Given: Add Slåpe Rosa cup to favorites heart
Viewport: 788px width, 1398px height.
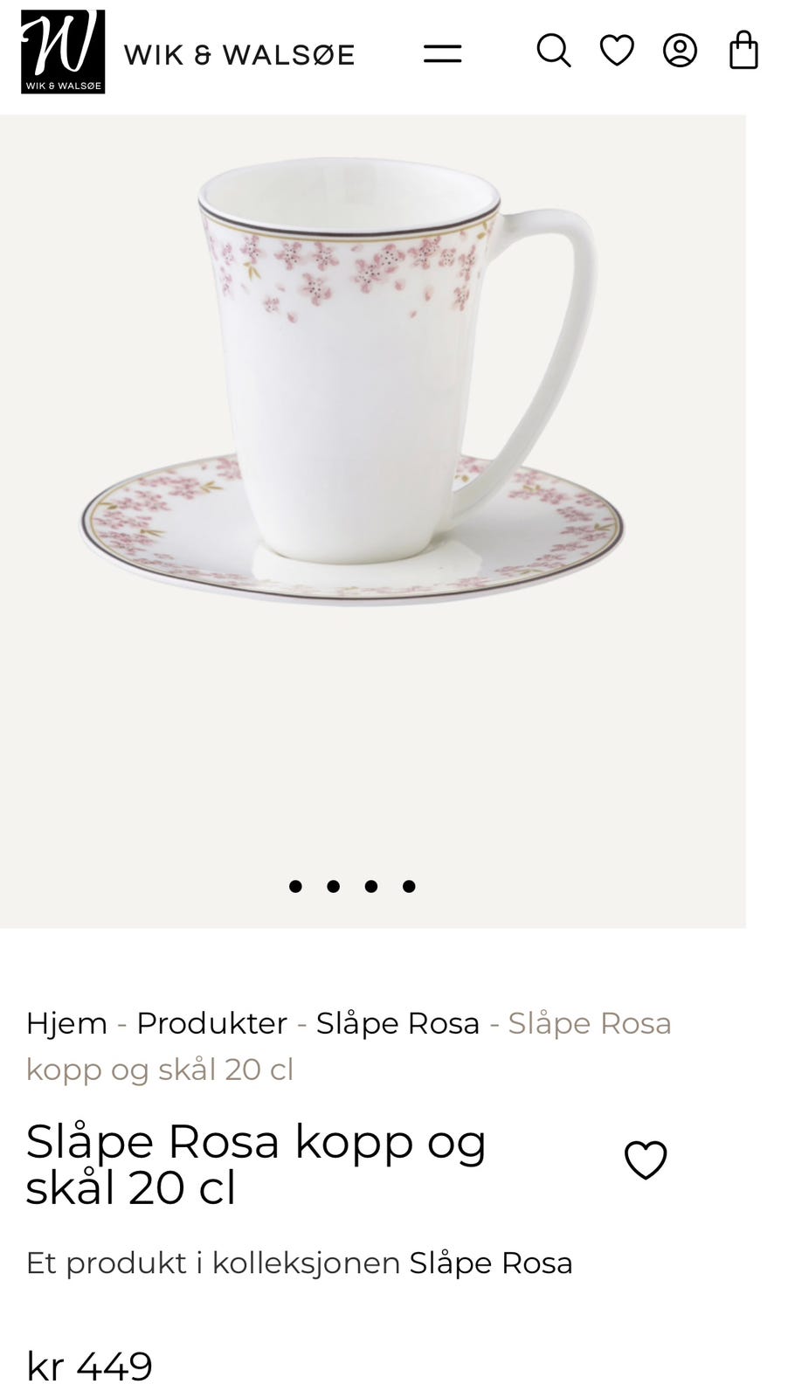Looking at the screenshot, I should point(646,1160).
